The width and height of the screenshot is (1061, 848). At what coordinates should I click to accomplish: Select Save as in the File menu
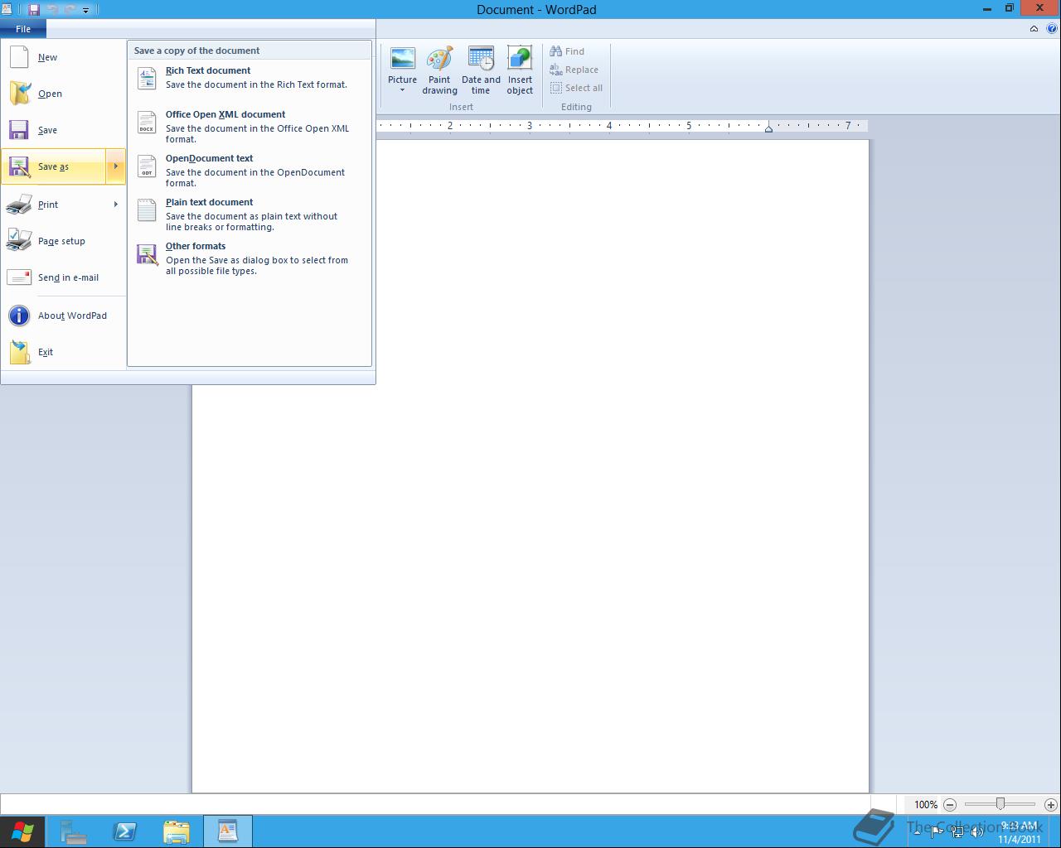(53, 166)
